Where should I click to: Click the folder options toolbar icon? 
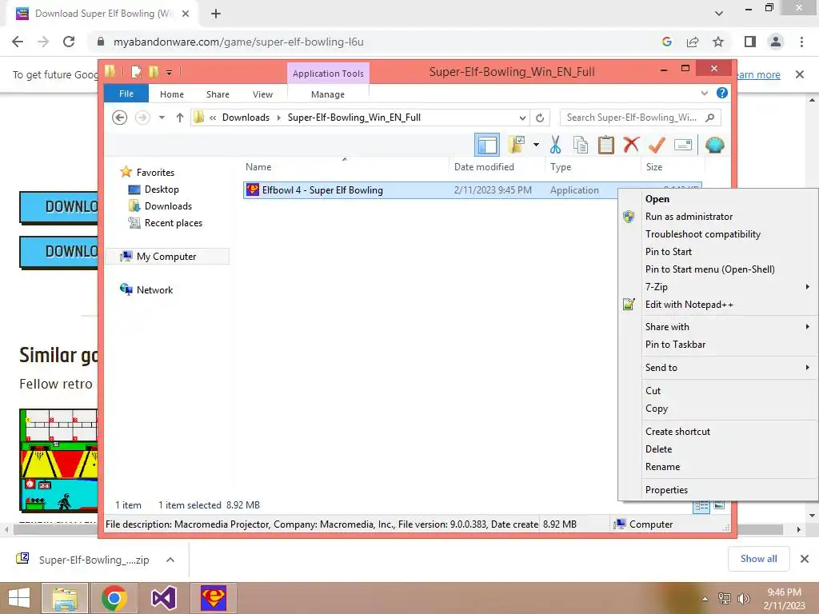tap(517, 145)
